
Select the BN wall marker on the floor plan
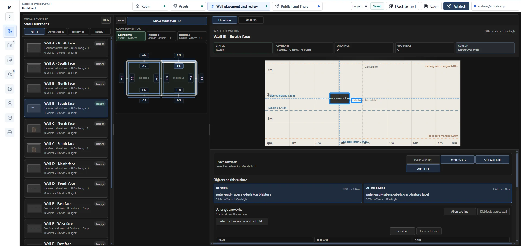click(x=179, y=55)
